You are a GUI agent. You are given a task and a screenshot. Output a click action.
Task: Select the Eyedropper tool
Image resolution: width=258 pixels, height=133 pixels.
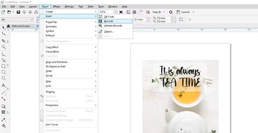point(4,119)
